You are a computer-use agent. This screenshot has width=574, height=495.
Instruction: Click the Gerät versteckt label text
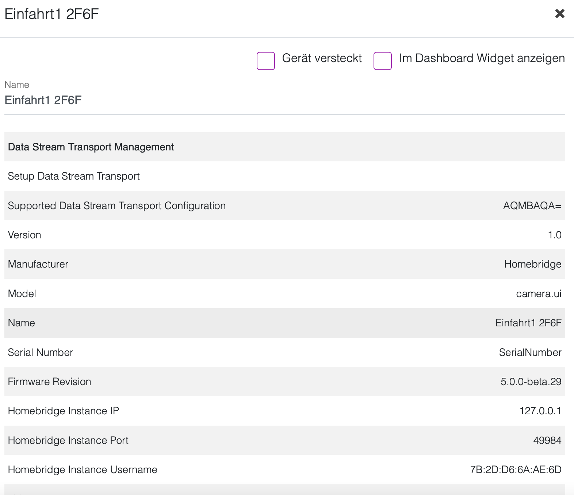[x=321, y=58]
